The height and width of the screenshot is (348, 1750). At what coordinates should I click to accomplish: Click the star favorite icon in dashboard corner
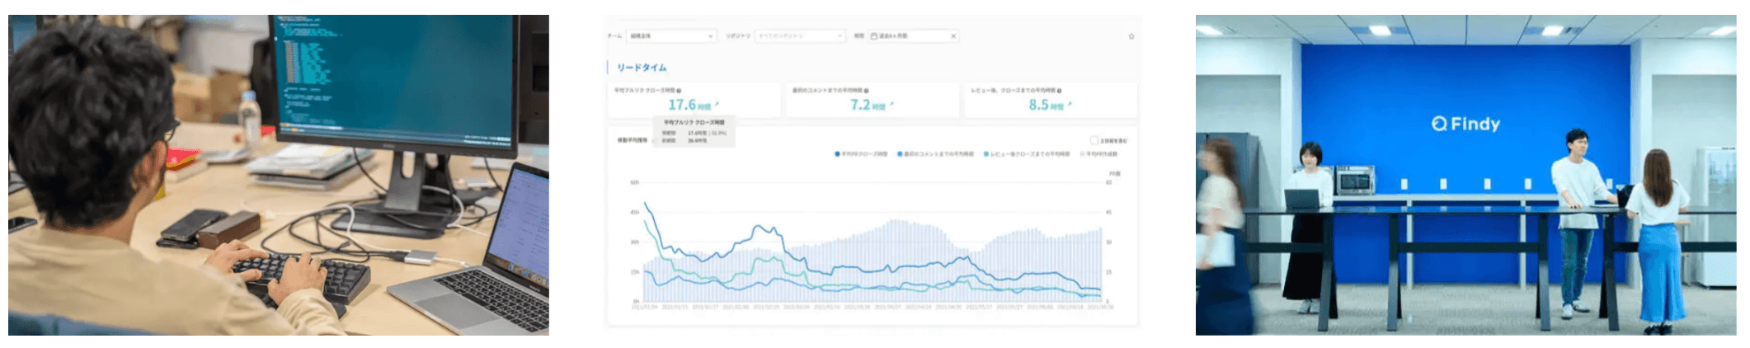click(x=1131, y=36)
